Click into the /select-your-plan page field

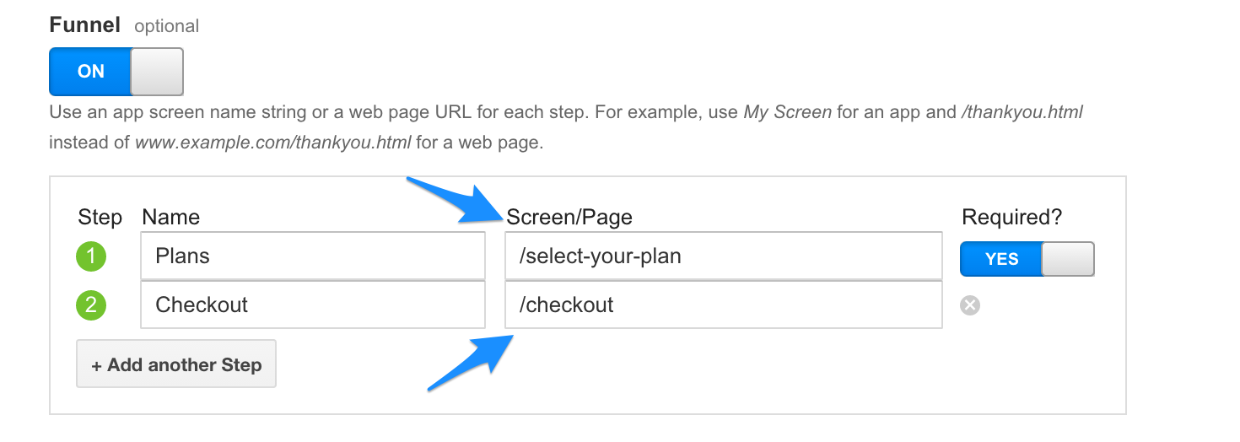722,256
